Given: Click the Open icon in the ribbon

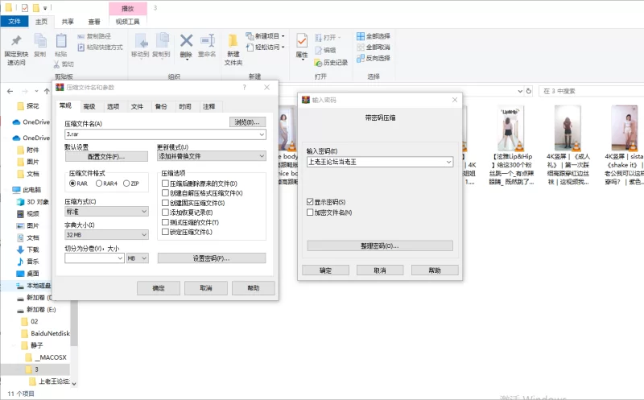Looking at the screenshot, I should (318, 38).
